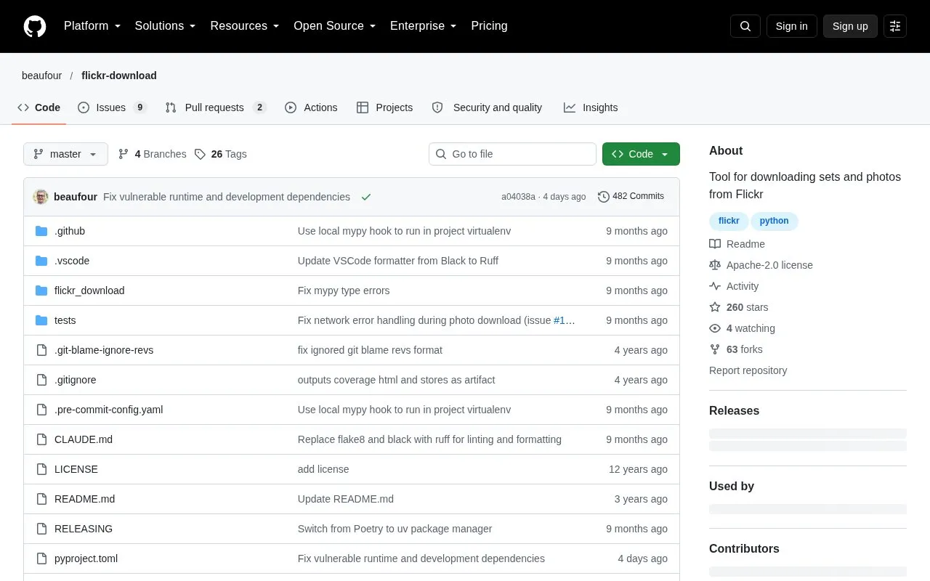This screenshot has height=581, width=930.
Task: Click the beaufour avatar image
Action: 41,197
